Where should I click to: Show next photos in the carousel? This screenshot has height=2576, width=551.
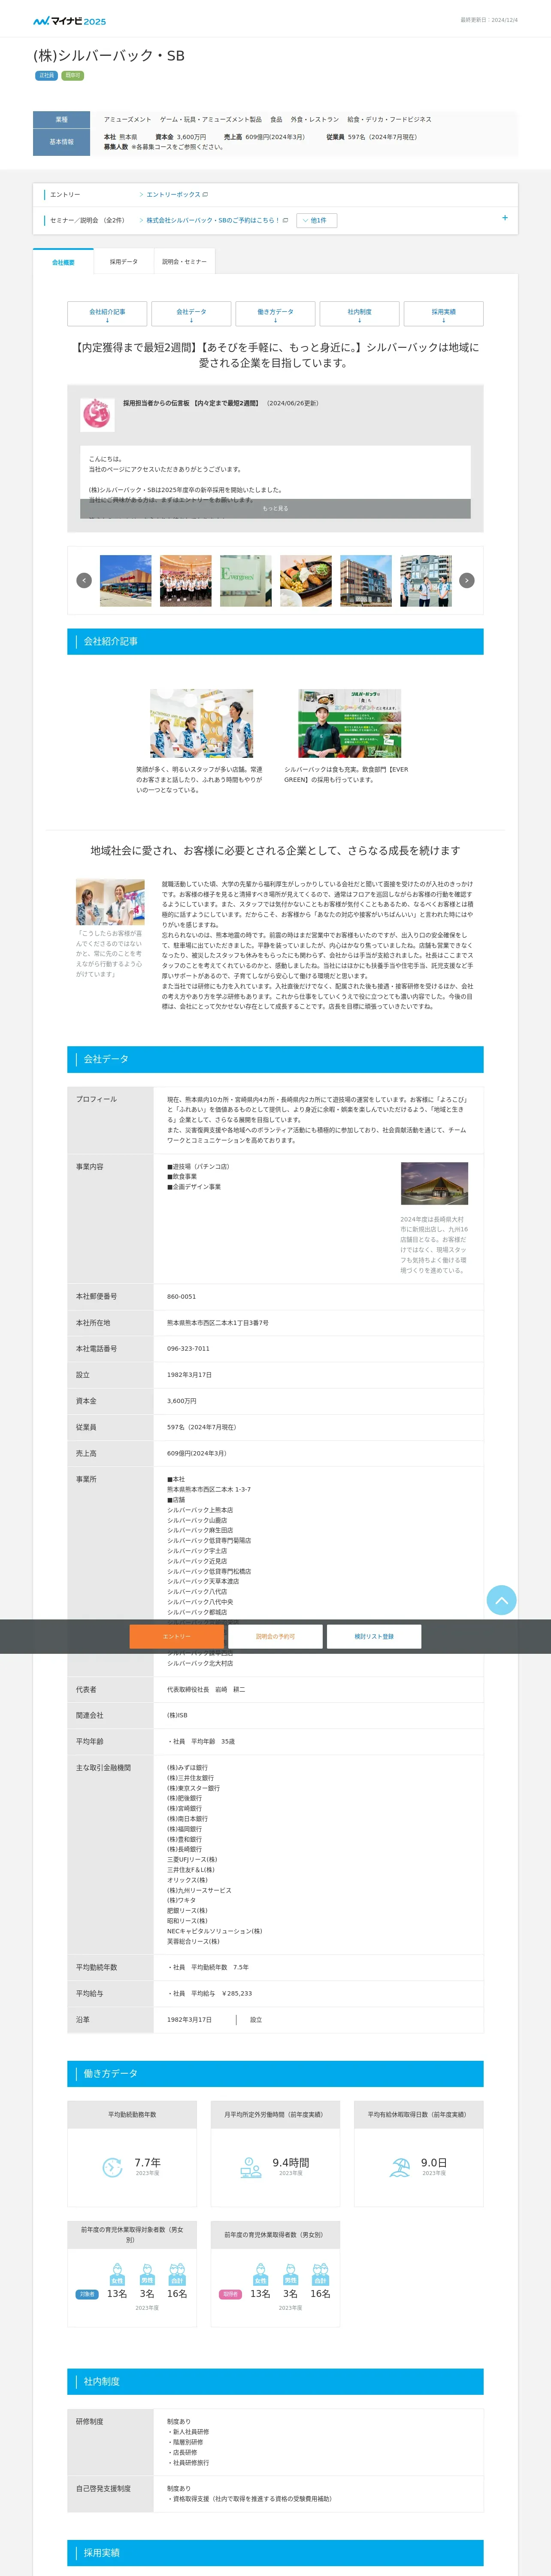click(x=466, y=580)
